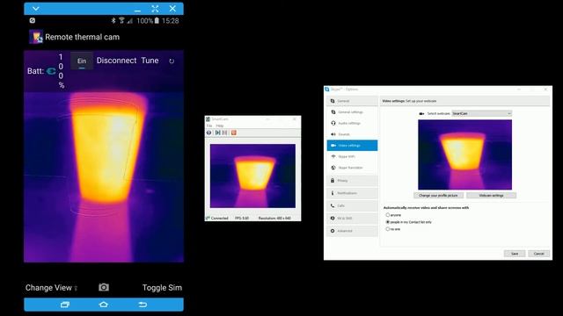Expand the General section in Skype Options
563x316 pixels.
(352, 101)
